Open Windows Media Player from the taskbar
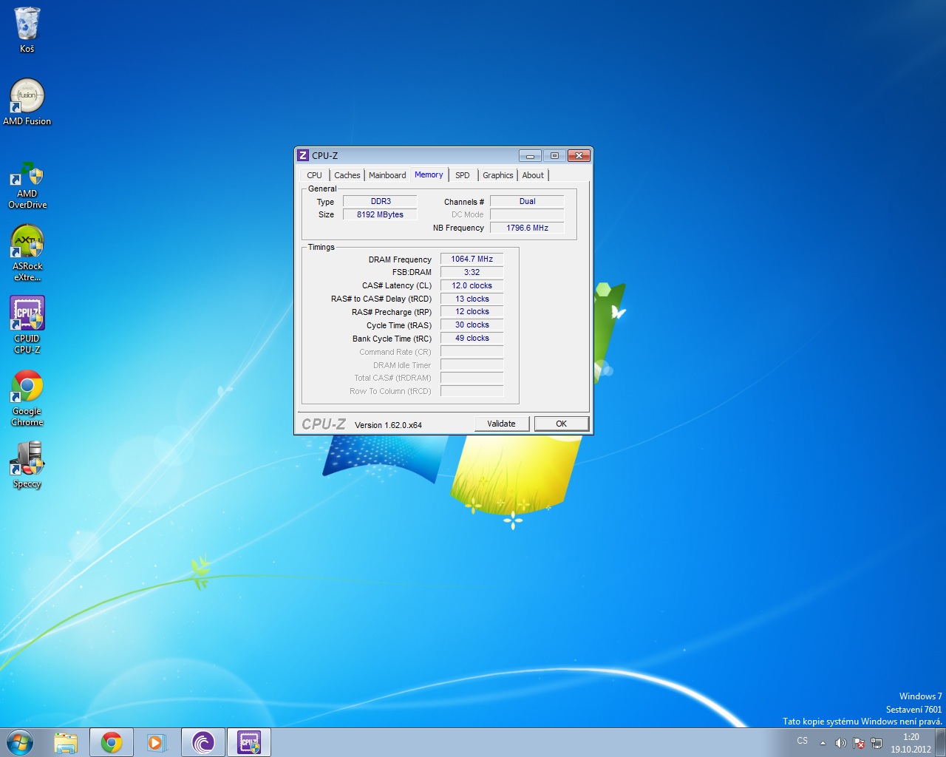Viewport: 946px width, 757px height. (157, 742)
